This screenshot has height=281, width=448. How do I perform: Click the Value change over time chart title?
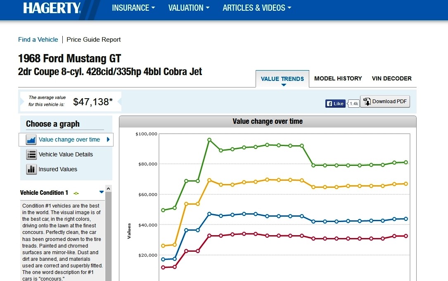(x=268, y=121)
